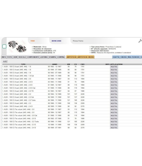This screenshot has width=142, height=166.
Task: Click the KW column header
Action: [69, 64]
